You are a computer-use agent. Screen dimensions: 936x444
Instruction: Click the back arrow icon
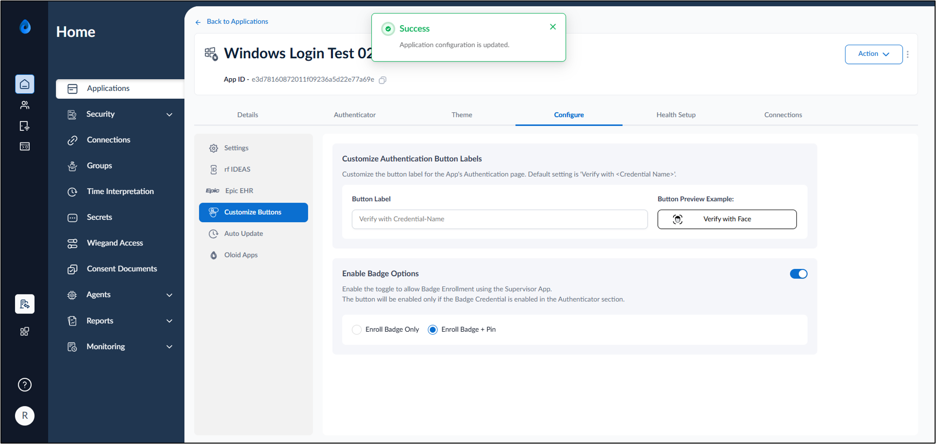pyautogui.click(x=198, y=22)
